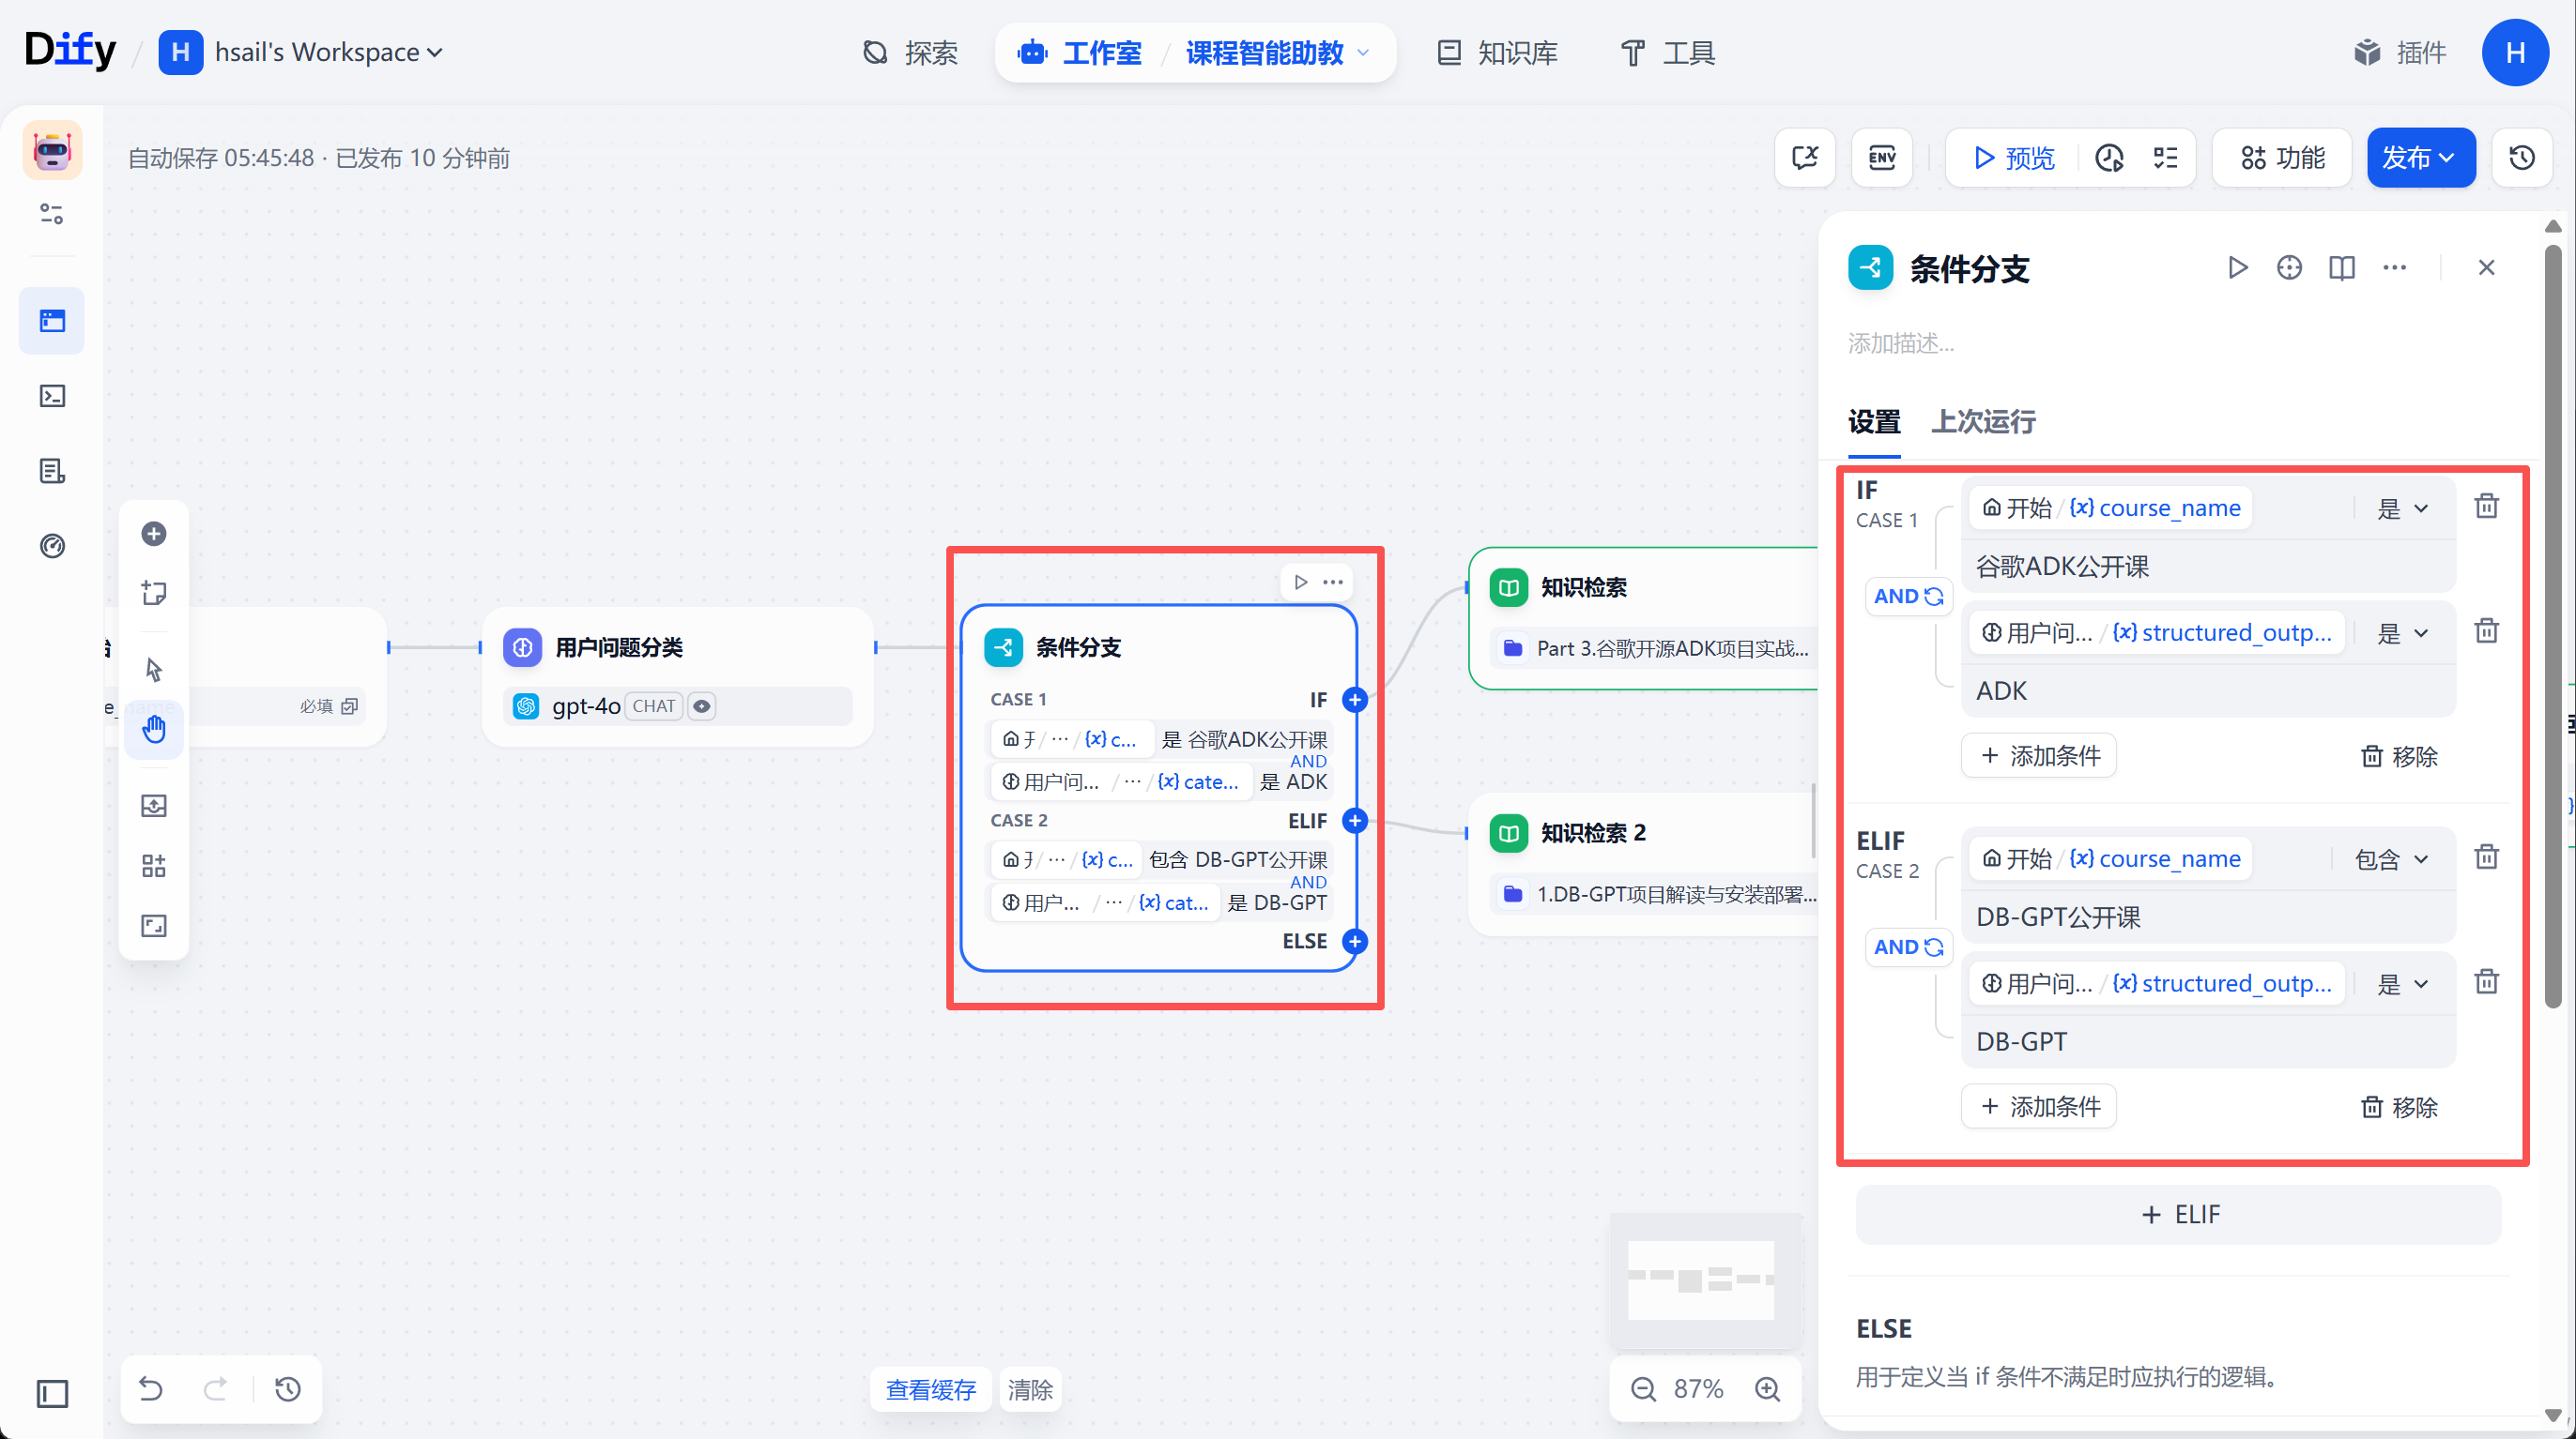The width and height of the screenshot is (2576, 1439).
Task: Toggle the sidebar collapse icon at bottom left
Action: 52,1393
